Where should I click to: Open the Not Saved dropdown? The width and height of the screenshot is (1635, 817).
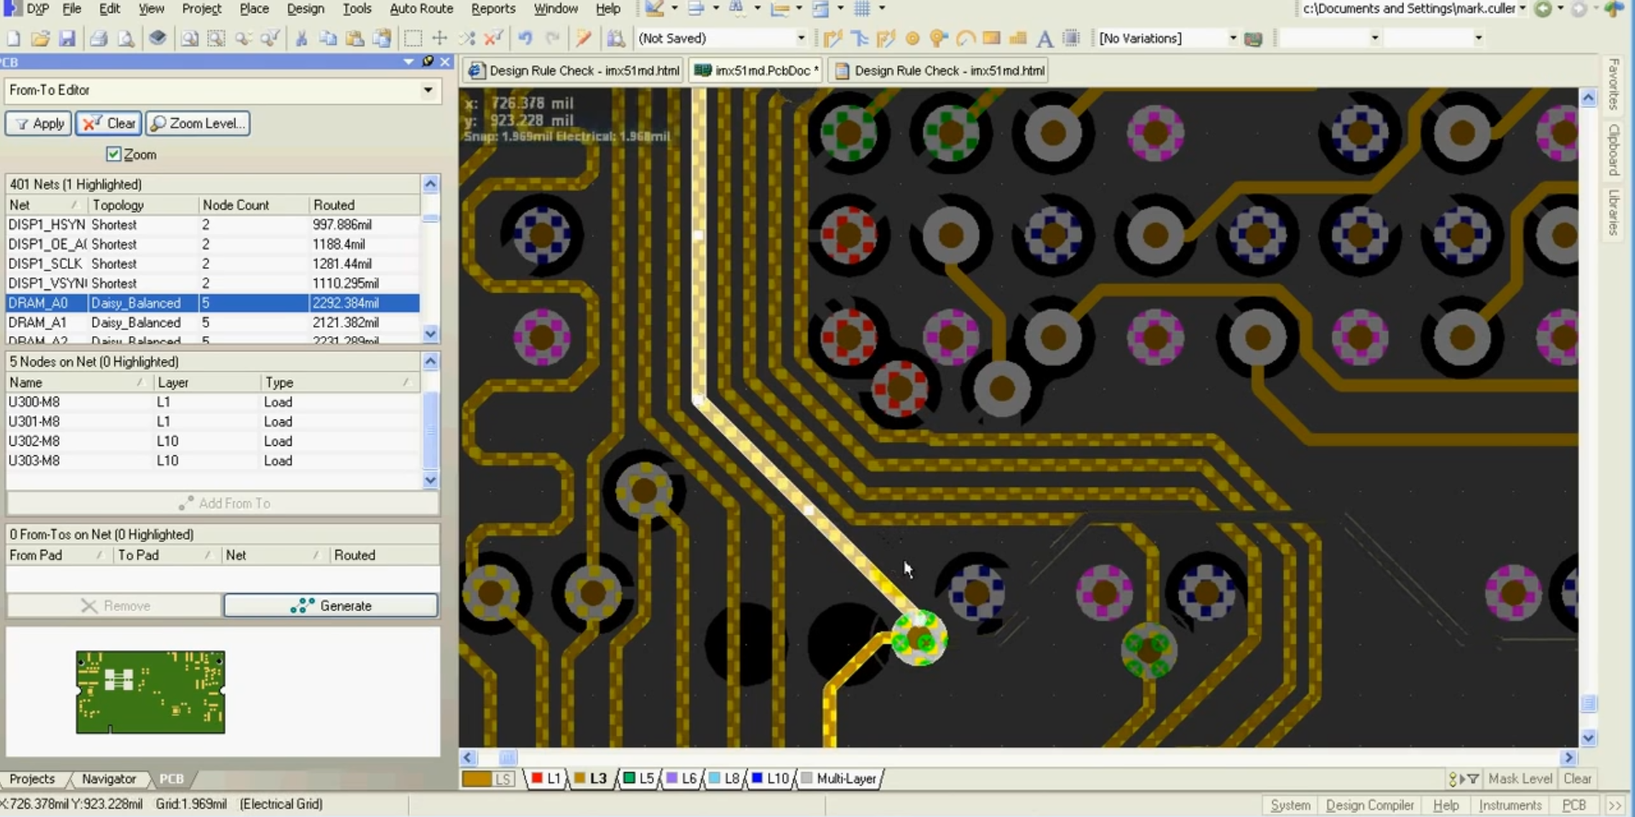point(800,38)
